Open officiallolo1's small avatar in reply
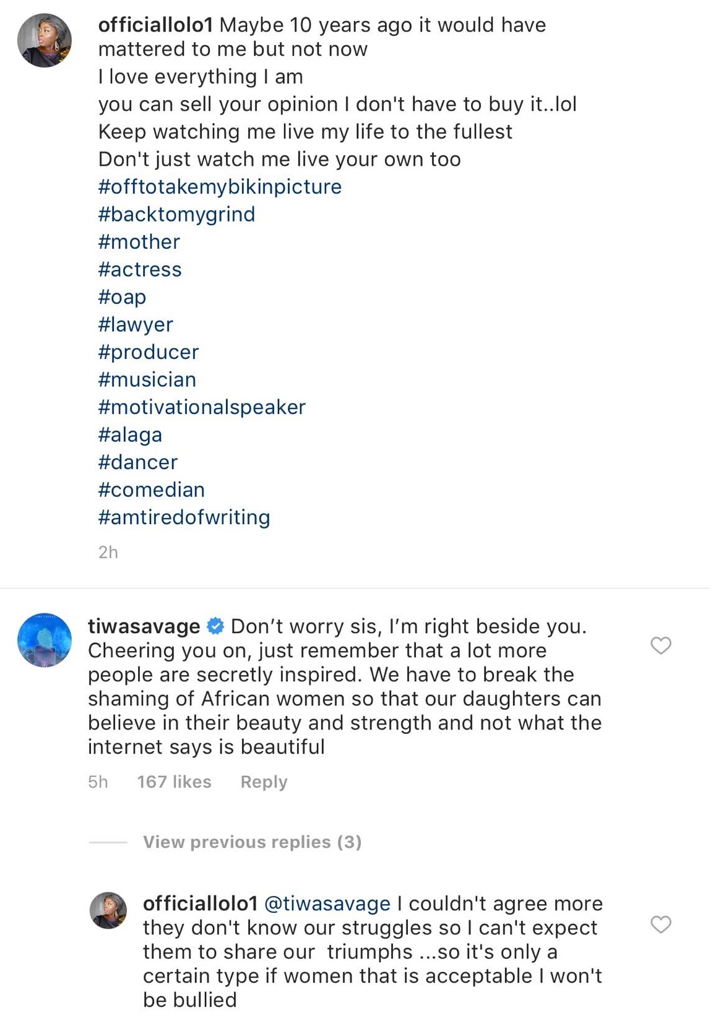Viewport: 713px width, 1021px height. point(108,910)
